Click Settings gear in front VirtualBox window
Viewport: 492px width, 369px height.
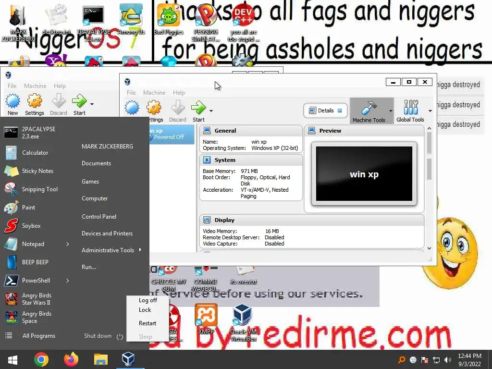pyautogui.click(x=154, y=108)
